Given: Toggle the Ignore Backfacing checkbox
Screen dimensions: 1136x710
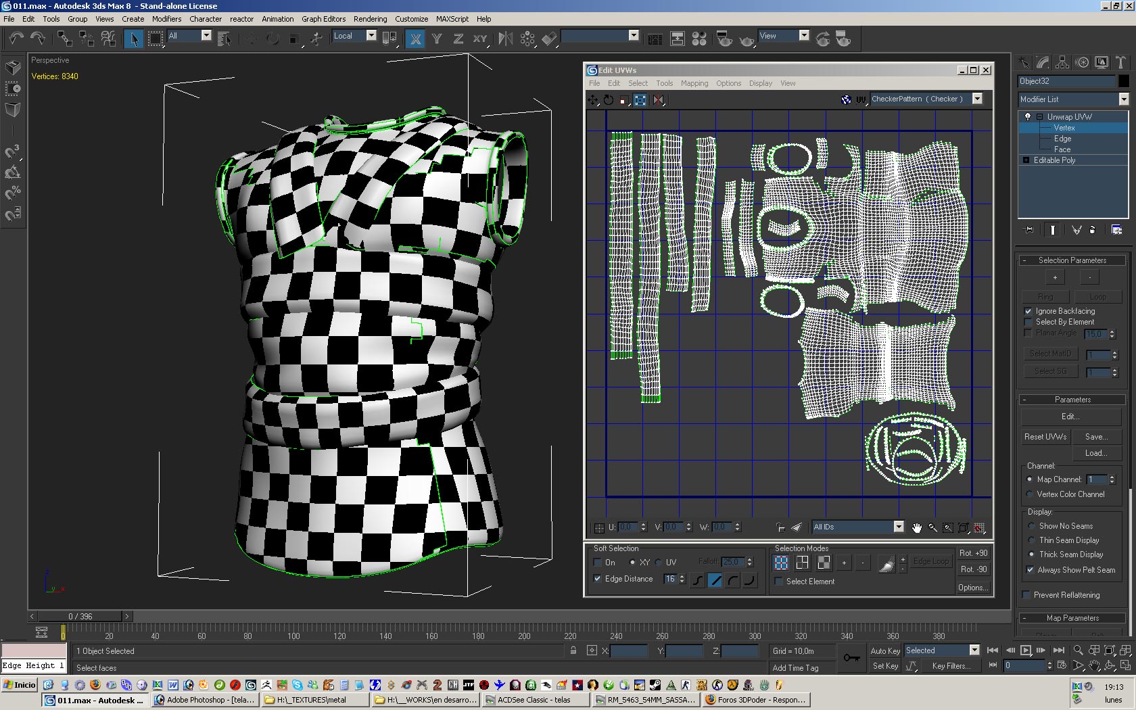Looking at the screenshot, I should coord(1028,311).
